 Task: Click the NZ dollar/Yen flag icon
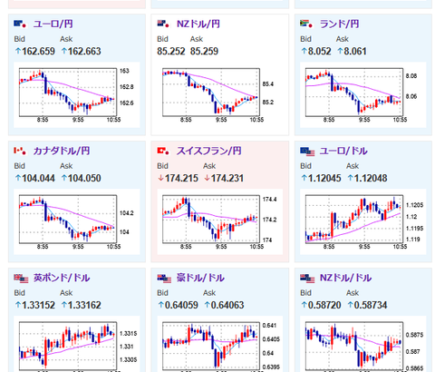[163, 24]
